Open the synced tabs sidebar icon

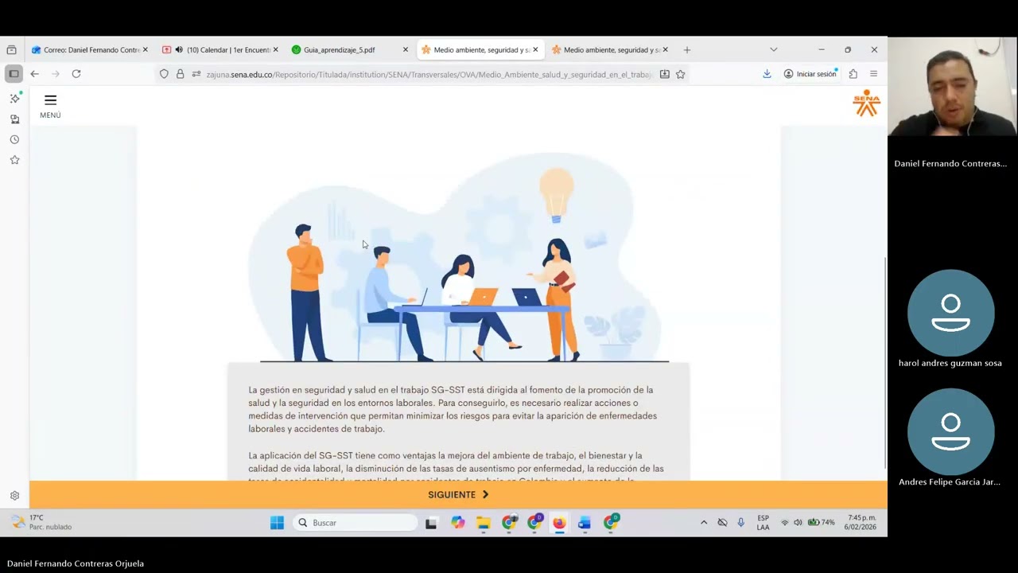pos(14,119)
